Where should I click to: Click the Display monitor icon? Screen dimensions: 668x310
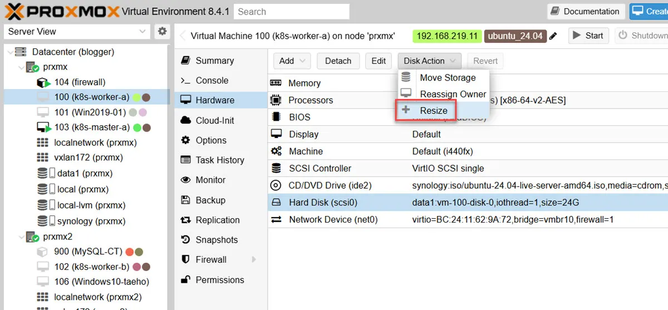[x=276, y=134]
